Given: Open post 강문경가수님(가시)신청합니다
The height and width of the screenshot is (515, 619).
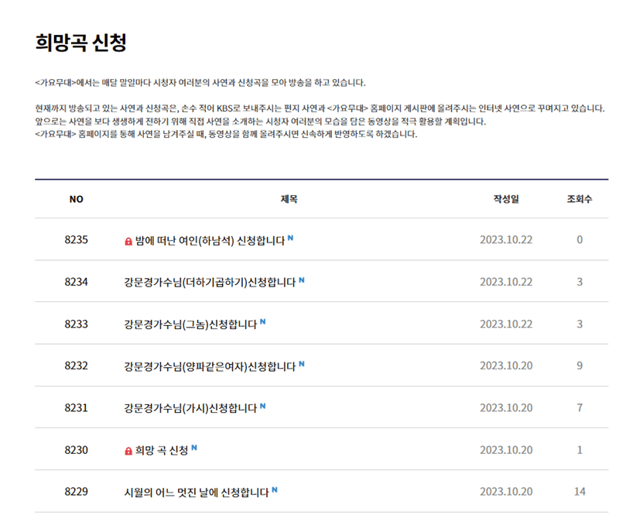Looking at the screenshot, I should point(190,408).
